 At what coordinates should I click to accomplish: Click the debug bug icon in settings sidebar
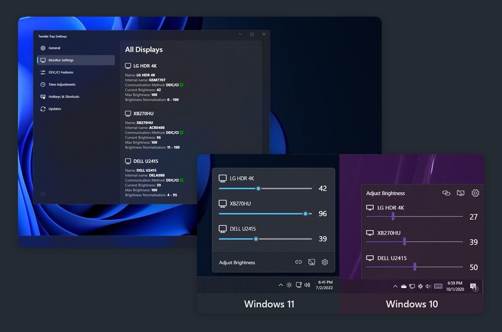43,194
